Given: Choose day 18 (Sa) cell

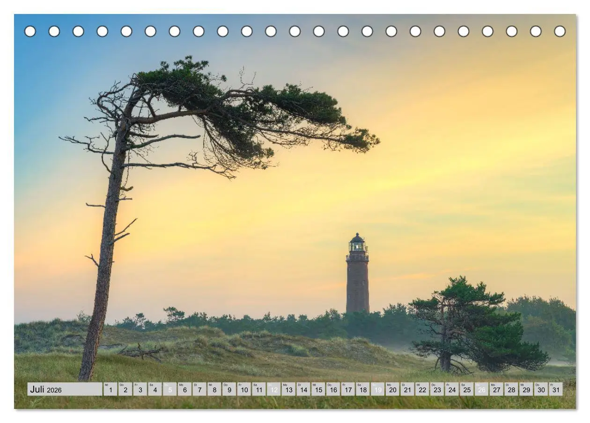Looking at the screenshot, I should (363, 389).
